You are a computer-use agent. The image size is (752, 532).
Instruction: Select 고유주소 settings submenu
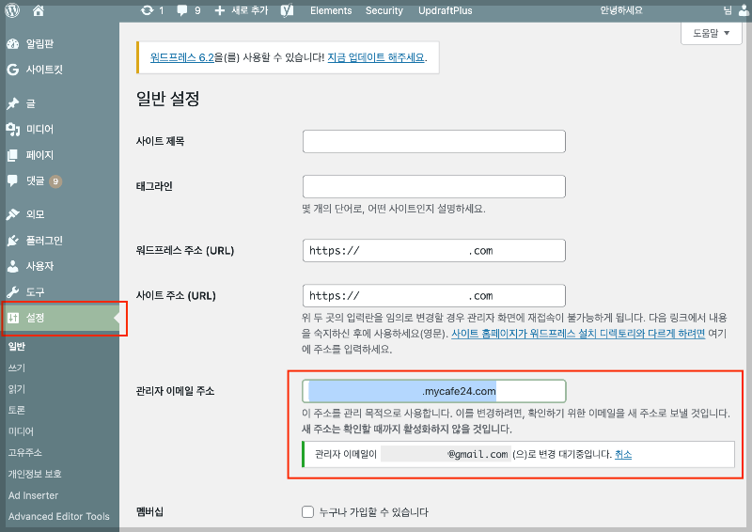[x=25, y=452]
